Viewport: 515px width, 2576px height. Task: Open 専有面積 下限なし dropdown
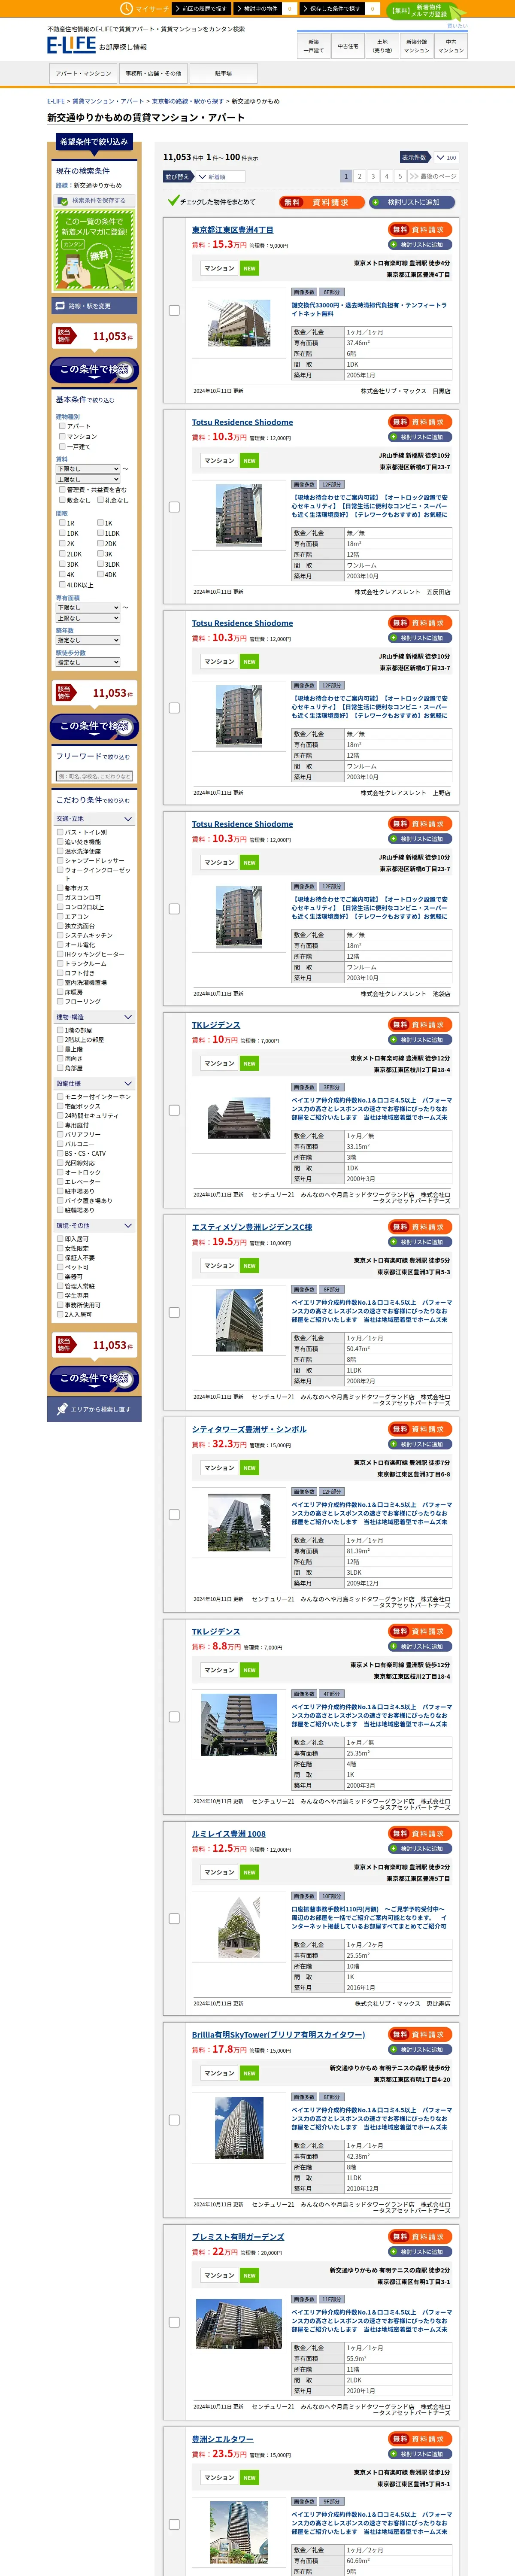pos(88,607)
